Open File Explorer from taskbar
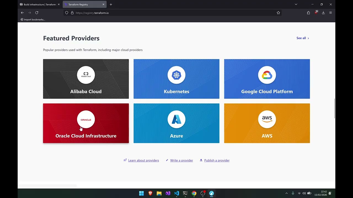353x198 pixels. (159, 193)
